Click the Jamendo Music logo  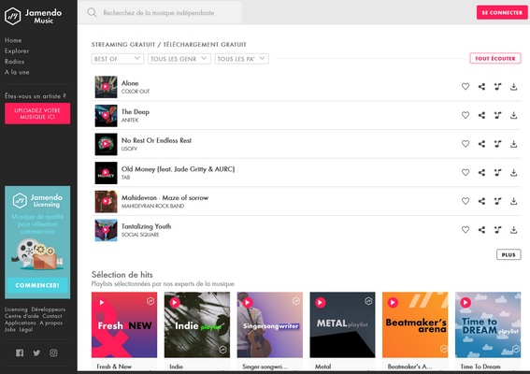tap(33, 16)
